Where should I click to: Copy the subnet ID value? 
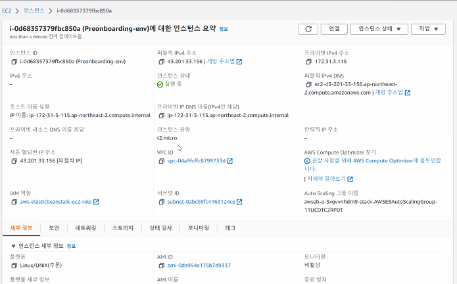tap(162, 202)
